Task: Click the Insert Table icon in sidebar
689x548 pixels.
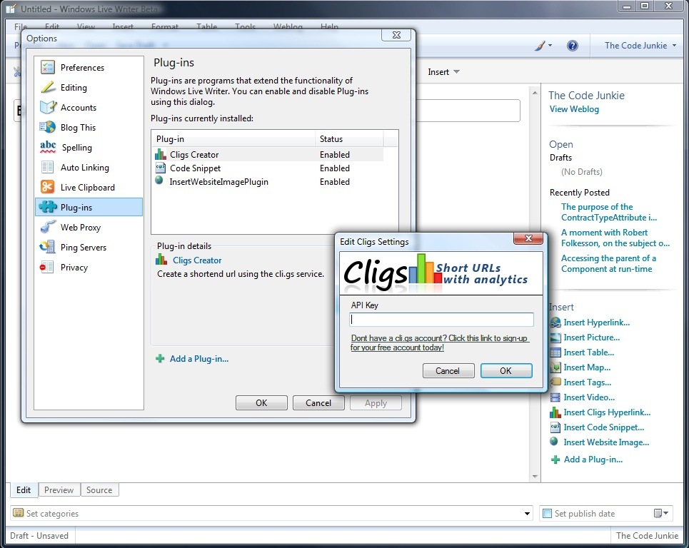Action: point(555,352)
